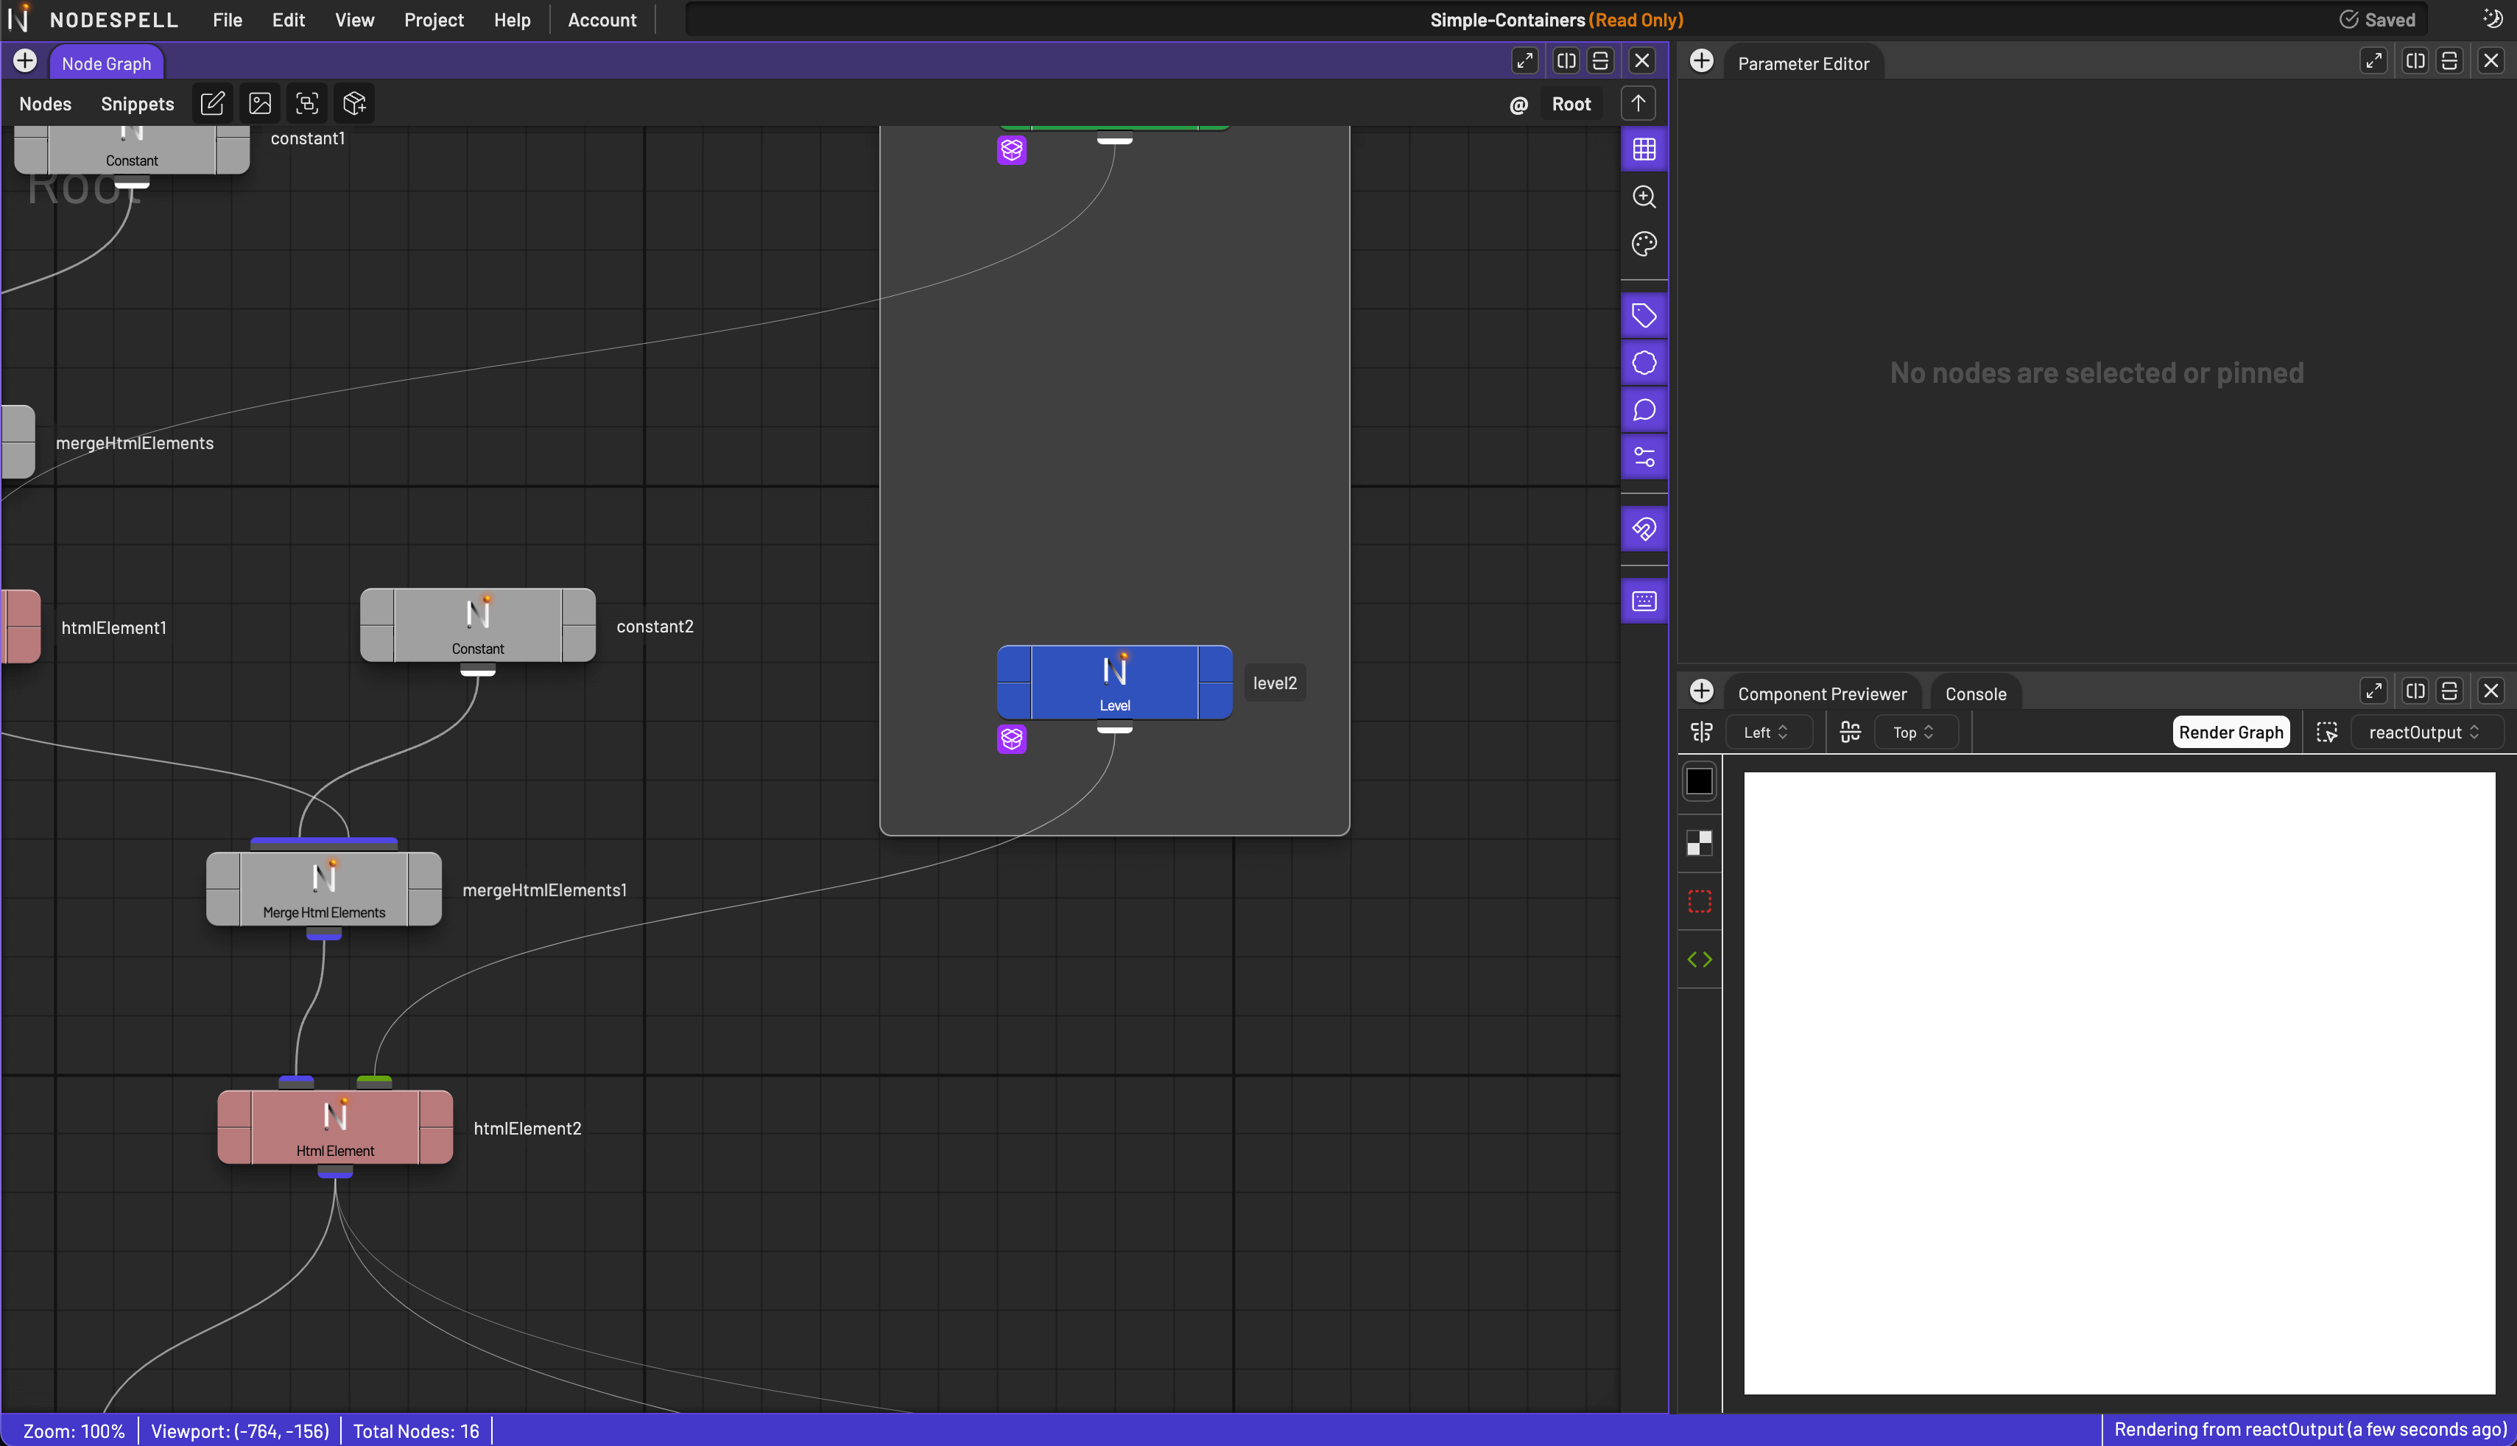
Task: Toggle the checkerboard transparency background
Action: pos(1700,843)
